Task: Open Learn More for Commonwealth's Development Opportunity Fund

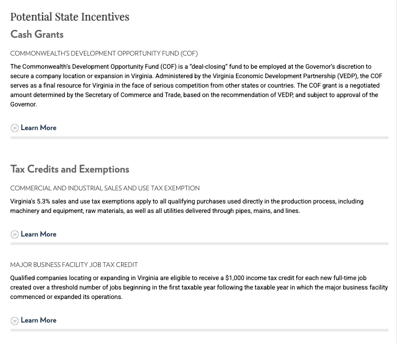Action: [38, 127]
